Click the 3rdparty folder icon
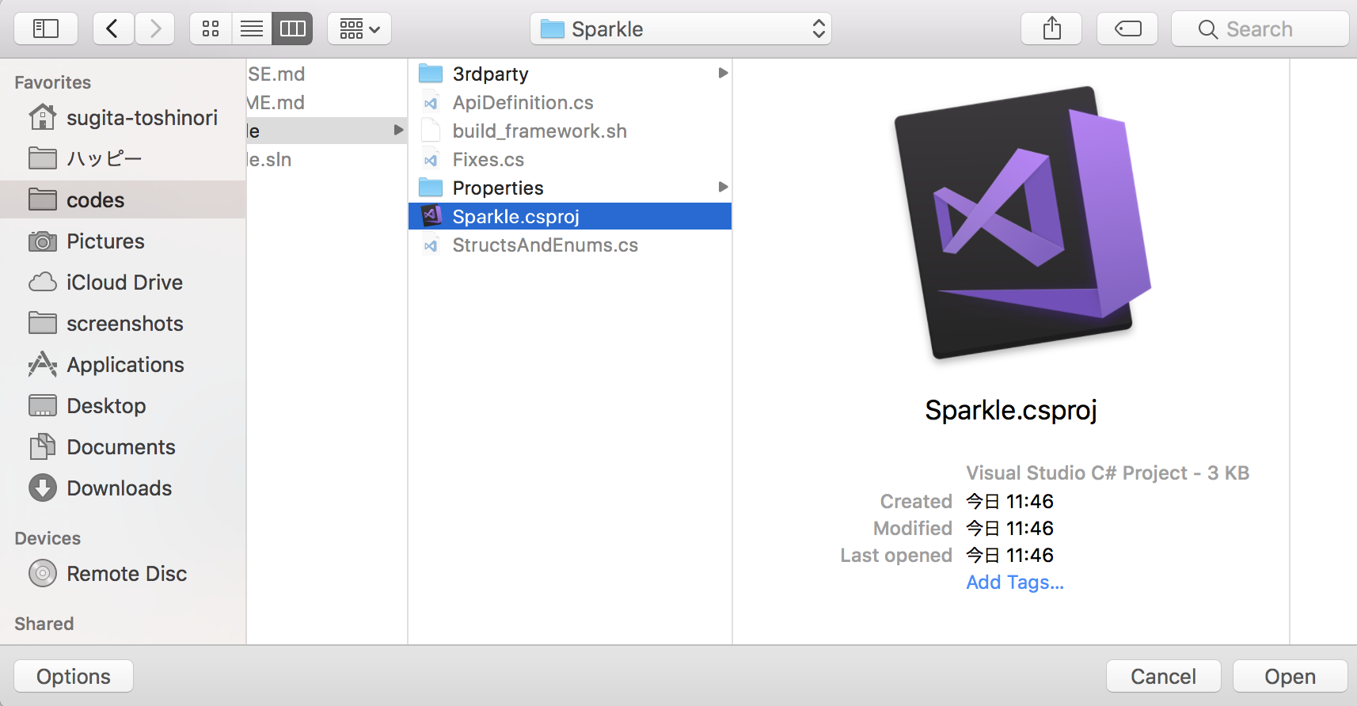 click(431, 74)
